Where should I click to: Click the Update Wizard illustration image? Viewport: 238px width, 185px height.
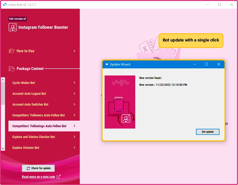(120, 102)
